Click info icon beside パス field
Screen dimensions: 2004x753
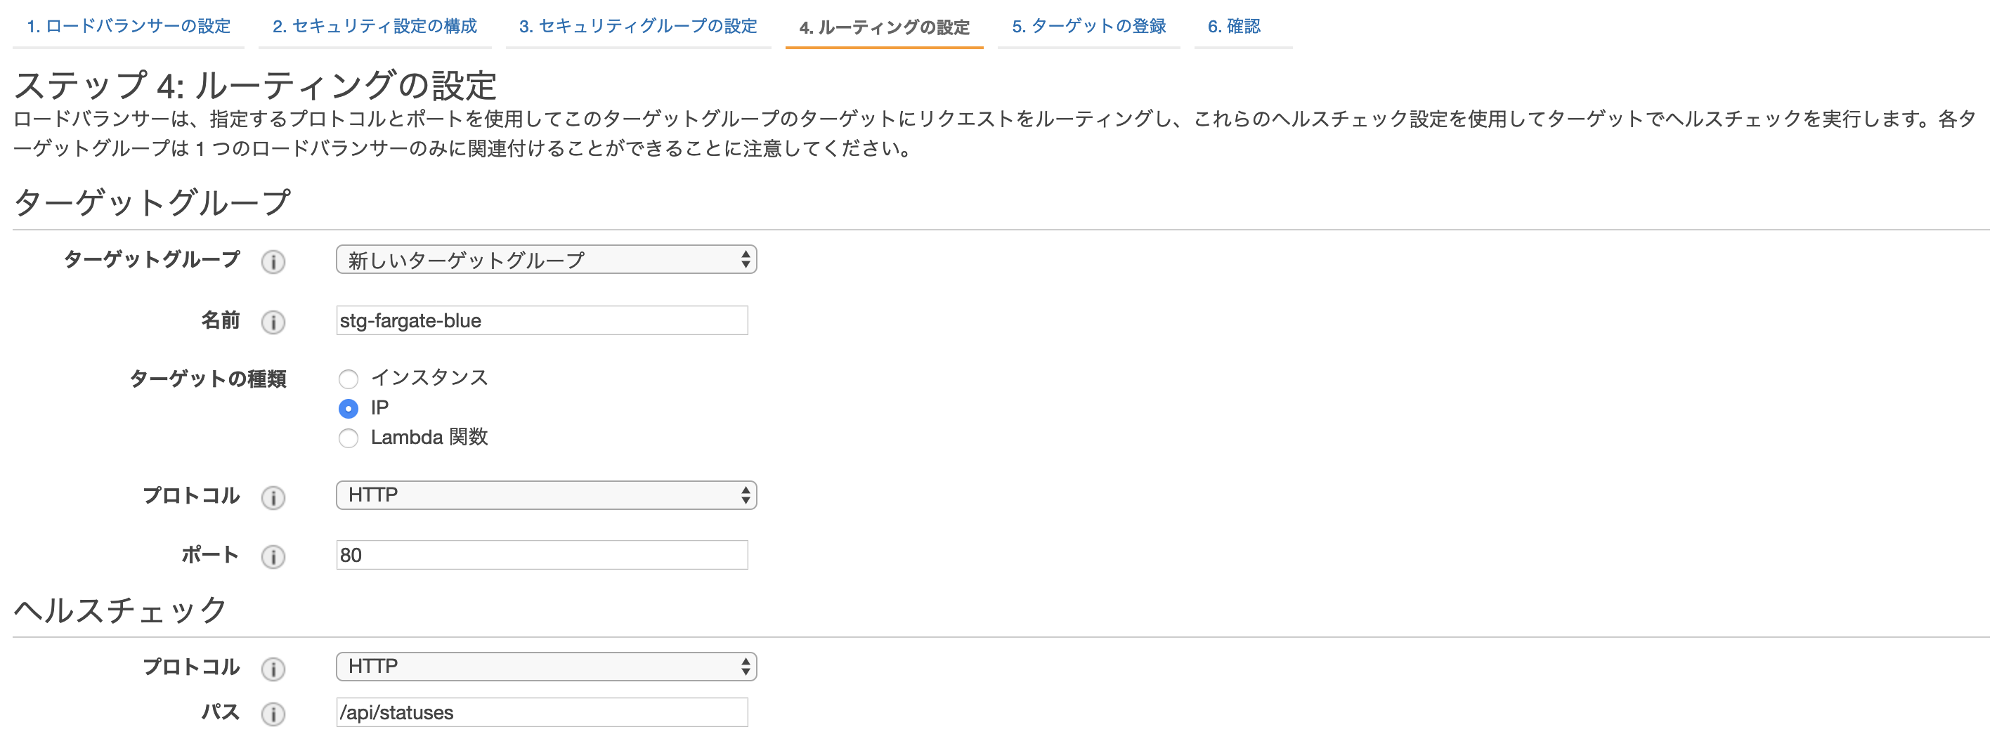(273, 714)
